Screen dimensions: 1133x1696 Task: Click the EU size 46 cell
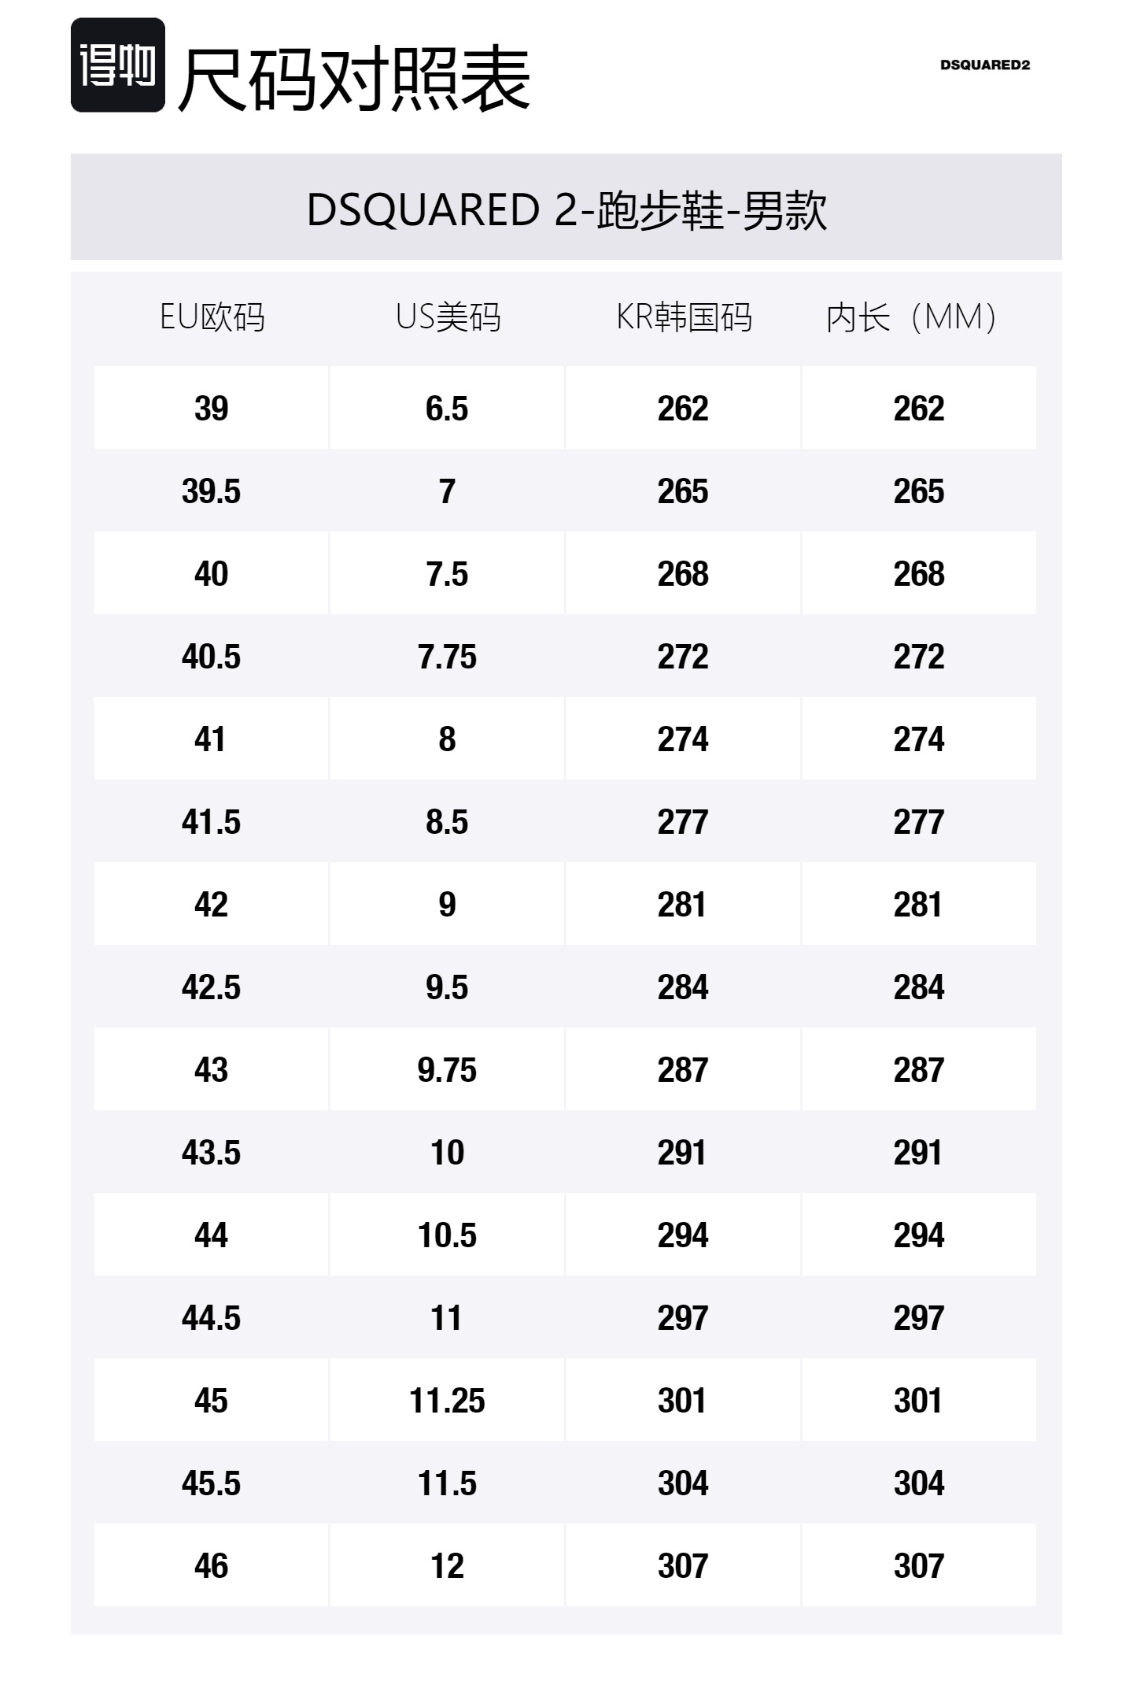coord(211,1566)
